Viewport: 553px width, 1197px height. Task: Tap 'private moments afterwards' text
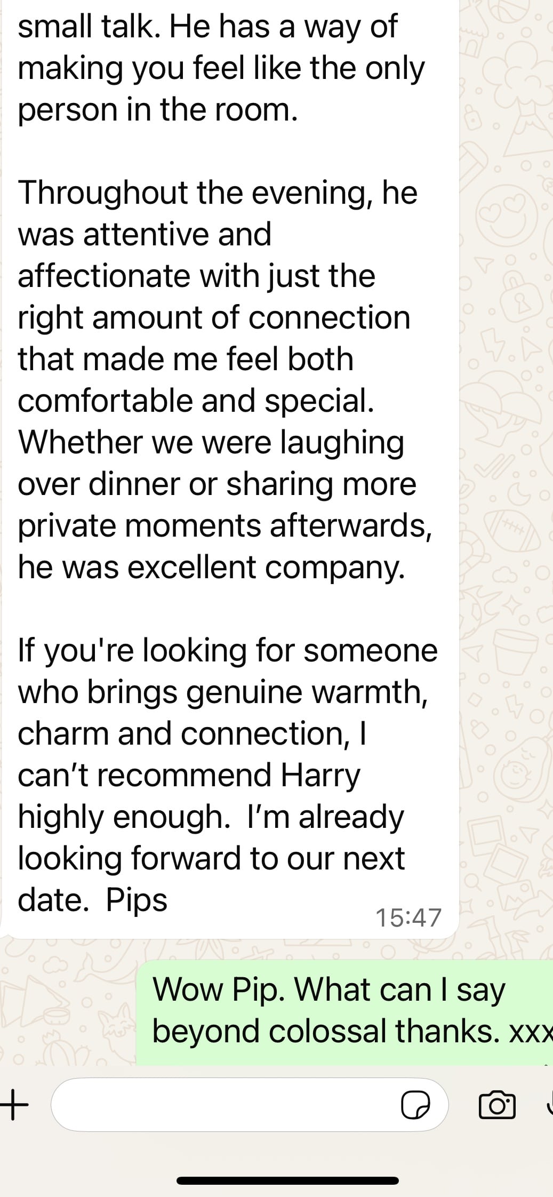tap(224, 525)
